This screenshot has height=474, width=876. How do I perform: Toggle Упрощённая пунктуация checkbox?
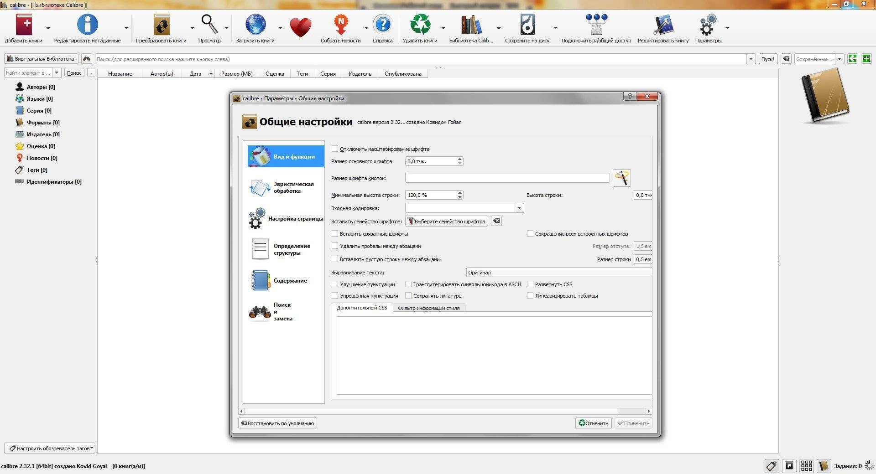[335, 296]
